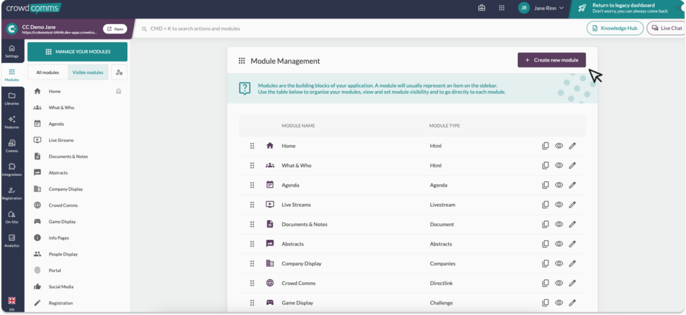Focus the search actions and modules field
The height and width of the screenshot is (315, 686).
pos(268,29)
